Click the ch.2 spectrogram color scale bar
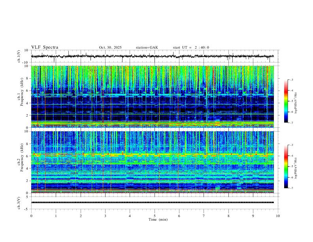This screenshot has height=242, width=313. tap(286, 166)
